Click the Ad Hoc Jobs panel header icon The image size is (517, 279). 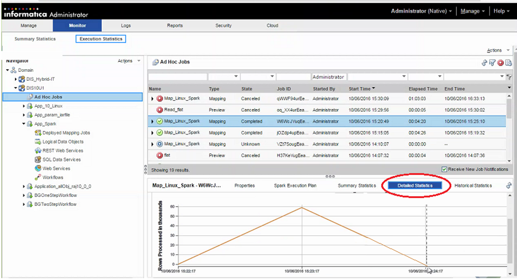[155, 62]
